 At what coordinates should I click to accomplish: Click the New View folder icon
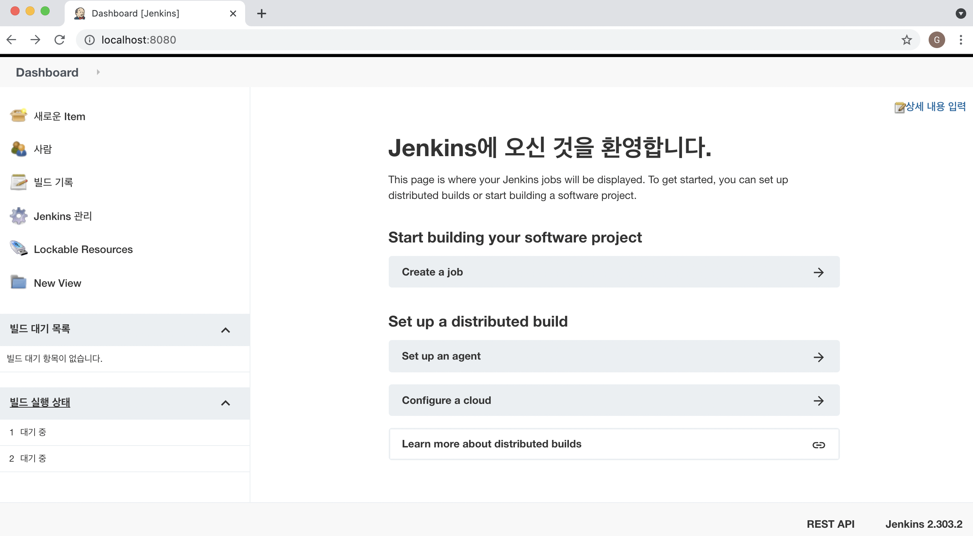pos(18,283)
